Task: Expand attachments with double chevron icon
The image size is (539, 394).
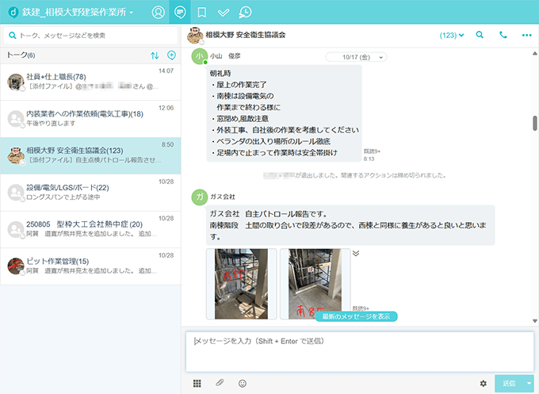Action: 356,254
